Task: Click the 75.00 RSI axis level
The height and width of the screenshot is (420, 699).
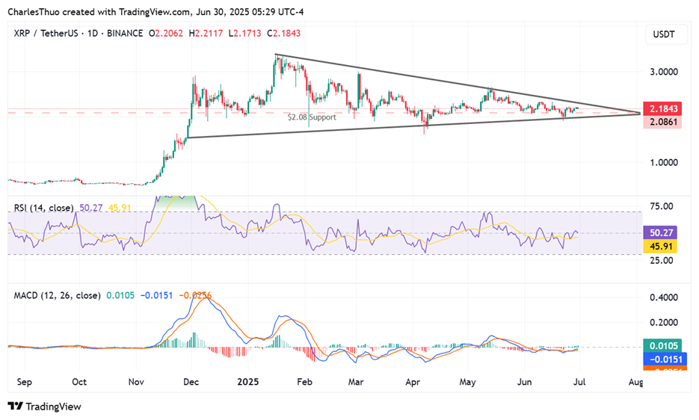Action: point(662,206)
